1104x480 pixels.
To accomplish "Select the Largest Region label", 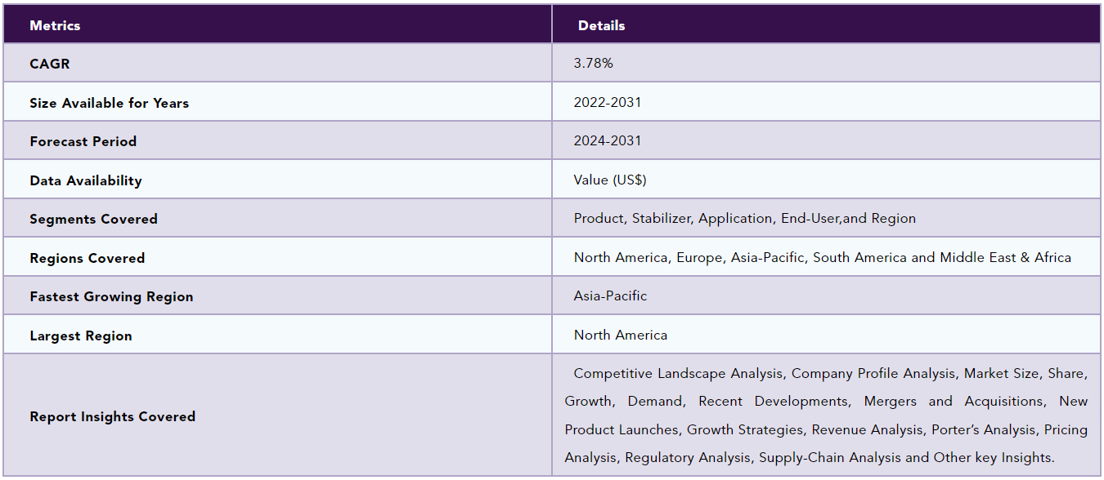I will (81, 336).
